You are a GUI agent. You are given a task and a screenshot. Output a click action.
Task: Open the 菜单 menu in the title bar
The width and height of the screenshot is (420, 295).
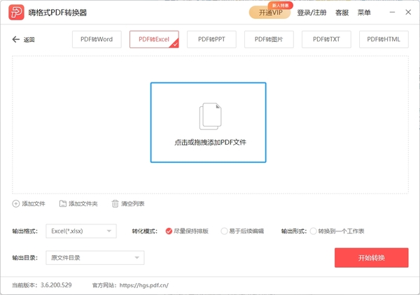(x=364, y=13)
